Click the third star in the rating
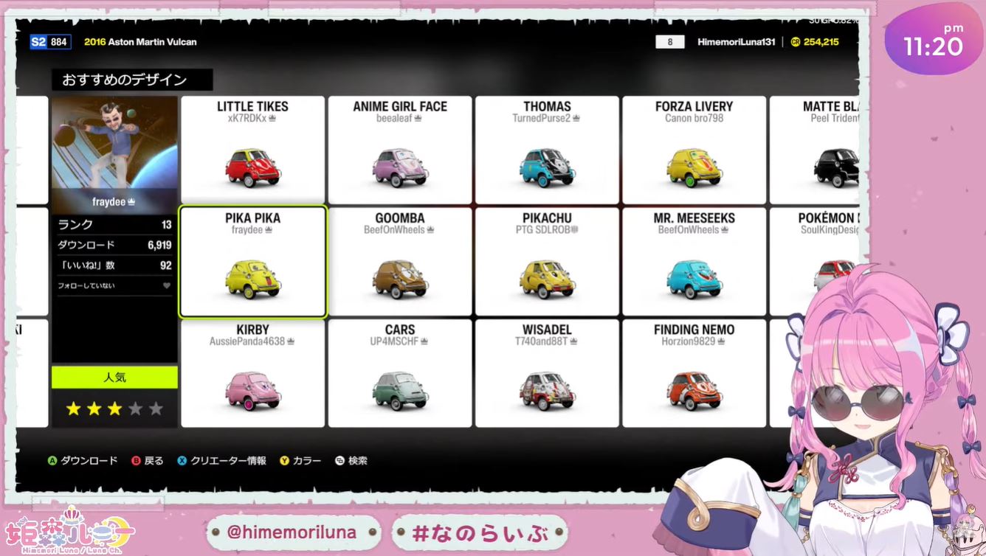The width and height of the screenshot is (986, 556). pos(114,409)
